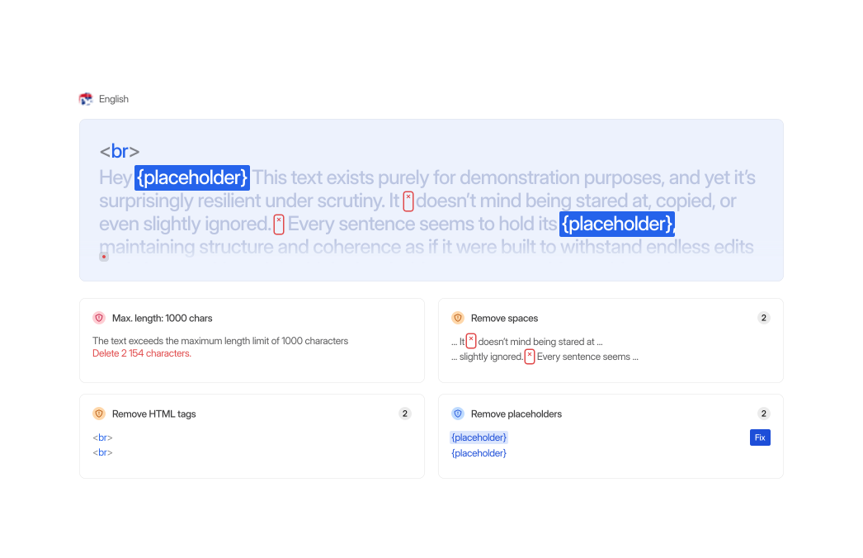Select the first {placeholder} tag after "Hey"
The width and height of the screenshot is (863, 558).
(x=192, y=177)
